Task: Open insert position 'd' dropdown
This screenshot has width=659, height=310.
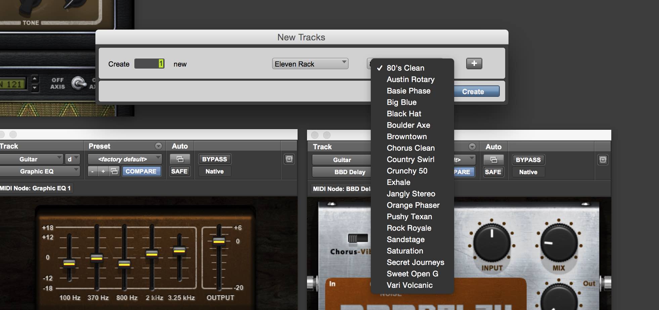Action: [72, 159]
